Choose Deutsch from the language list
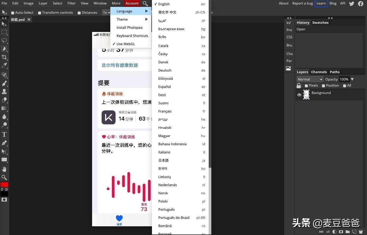367x235 pixels. (x=165, y=70)
